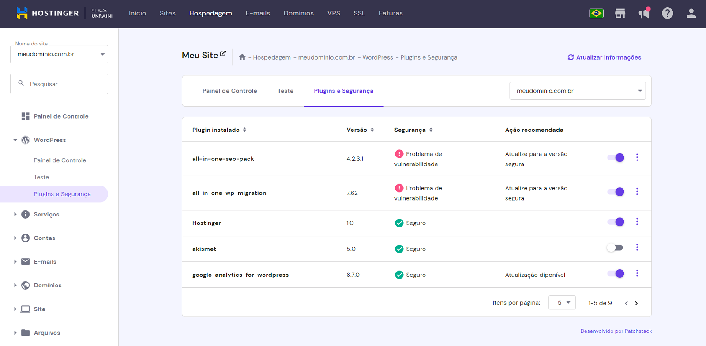Open Faturas in top menu
This screenshot has height=346, width=706.
tap(391, 13)
